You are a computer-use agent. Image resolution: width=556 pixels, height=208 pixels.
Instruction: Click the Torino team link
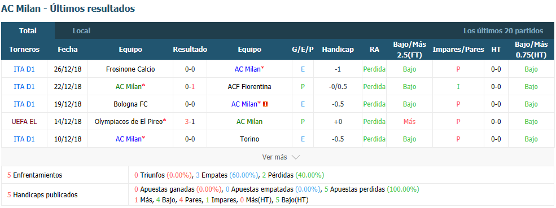pos(249,139)
